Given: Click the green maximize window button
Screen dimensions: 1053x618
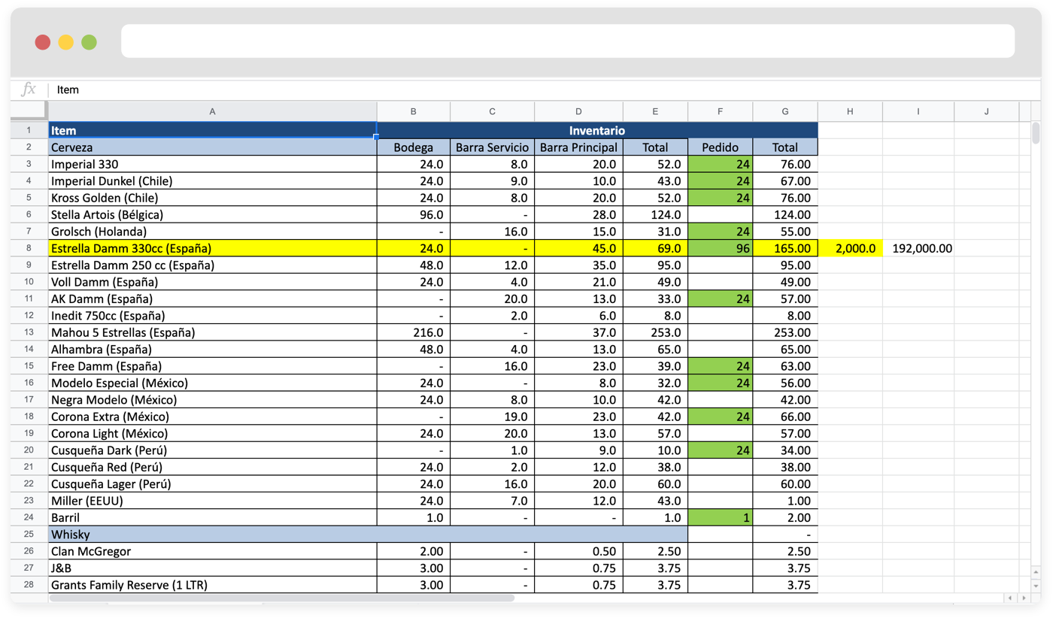Looking at the screenshot, I should coord(89,42).
